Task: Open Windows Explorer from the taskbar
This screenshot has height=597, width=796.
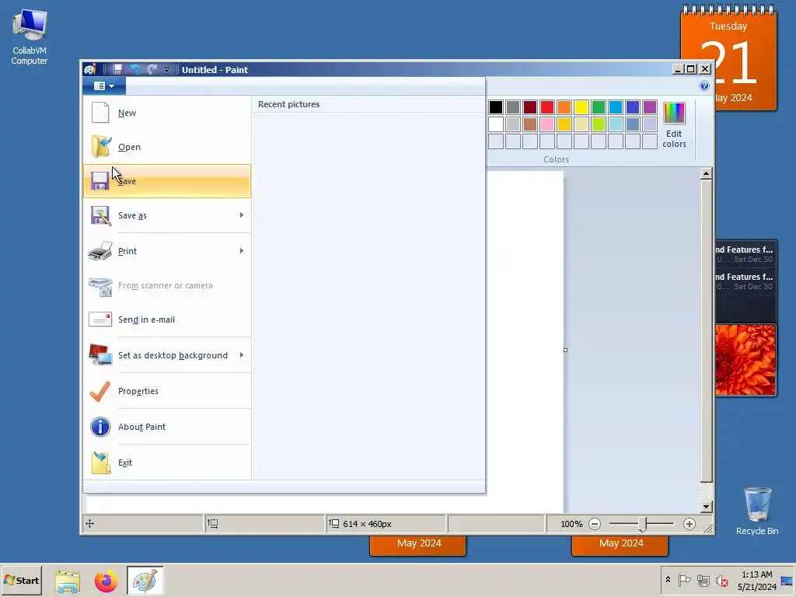Action: click(68, 581)
